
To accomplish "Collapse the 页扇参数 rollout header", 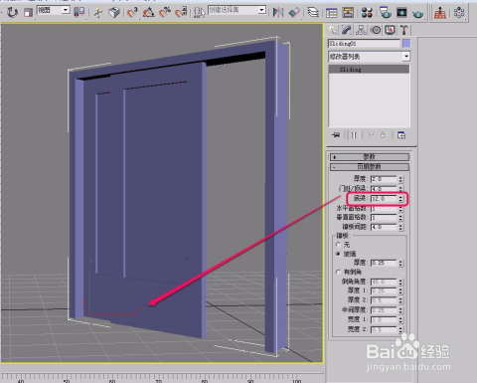I will coord(370,166).
